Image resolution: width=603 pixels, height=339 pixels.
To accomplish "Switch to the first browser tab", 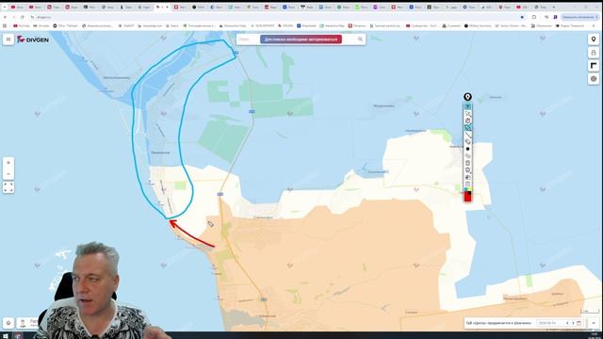I will coord(18,7).
